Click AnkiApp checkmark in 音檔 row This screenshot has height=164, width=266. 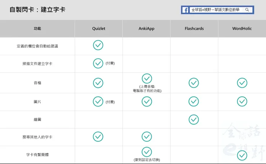click(147, 79)
